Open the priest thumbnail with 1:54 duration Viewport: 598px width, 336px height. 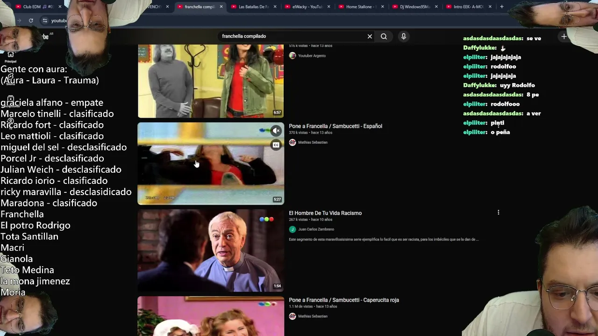211,250
